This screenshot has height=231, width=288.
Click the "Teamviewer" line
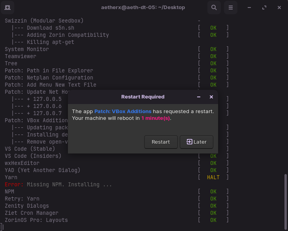point(21,56)
